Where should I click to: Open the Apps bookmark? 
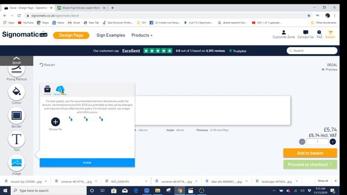[x=9, y=23]
